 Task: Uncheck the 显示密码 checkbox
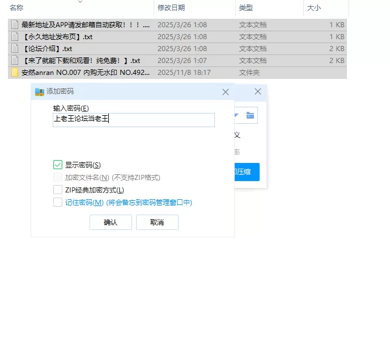click(x=58, y=165)
